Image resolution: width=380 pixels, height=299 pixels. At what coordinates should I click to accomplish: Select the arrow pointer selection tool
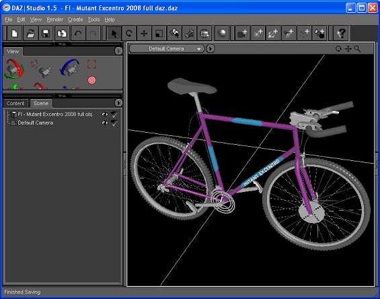pyautogui.click(x=114, y=33)
